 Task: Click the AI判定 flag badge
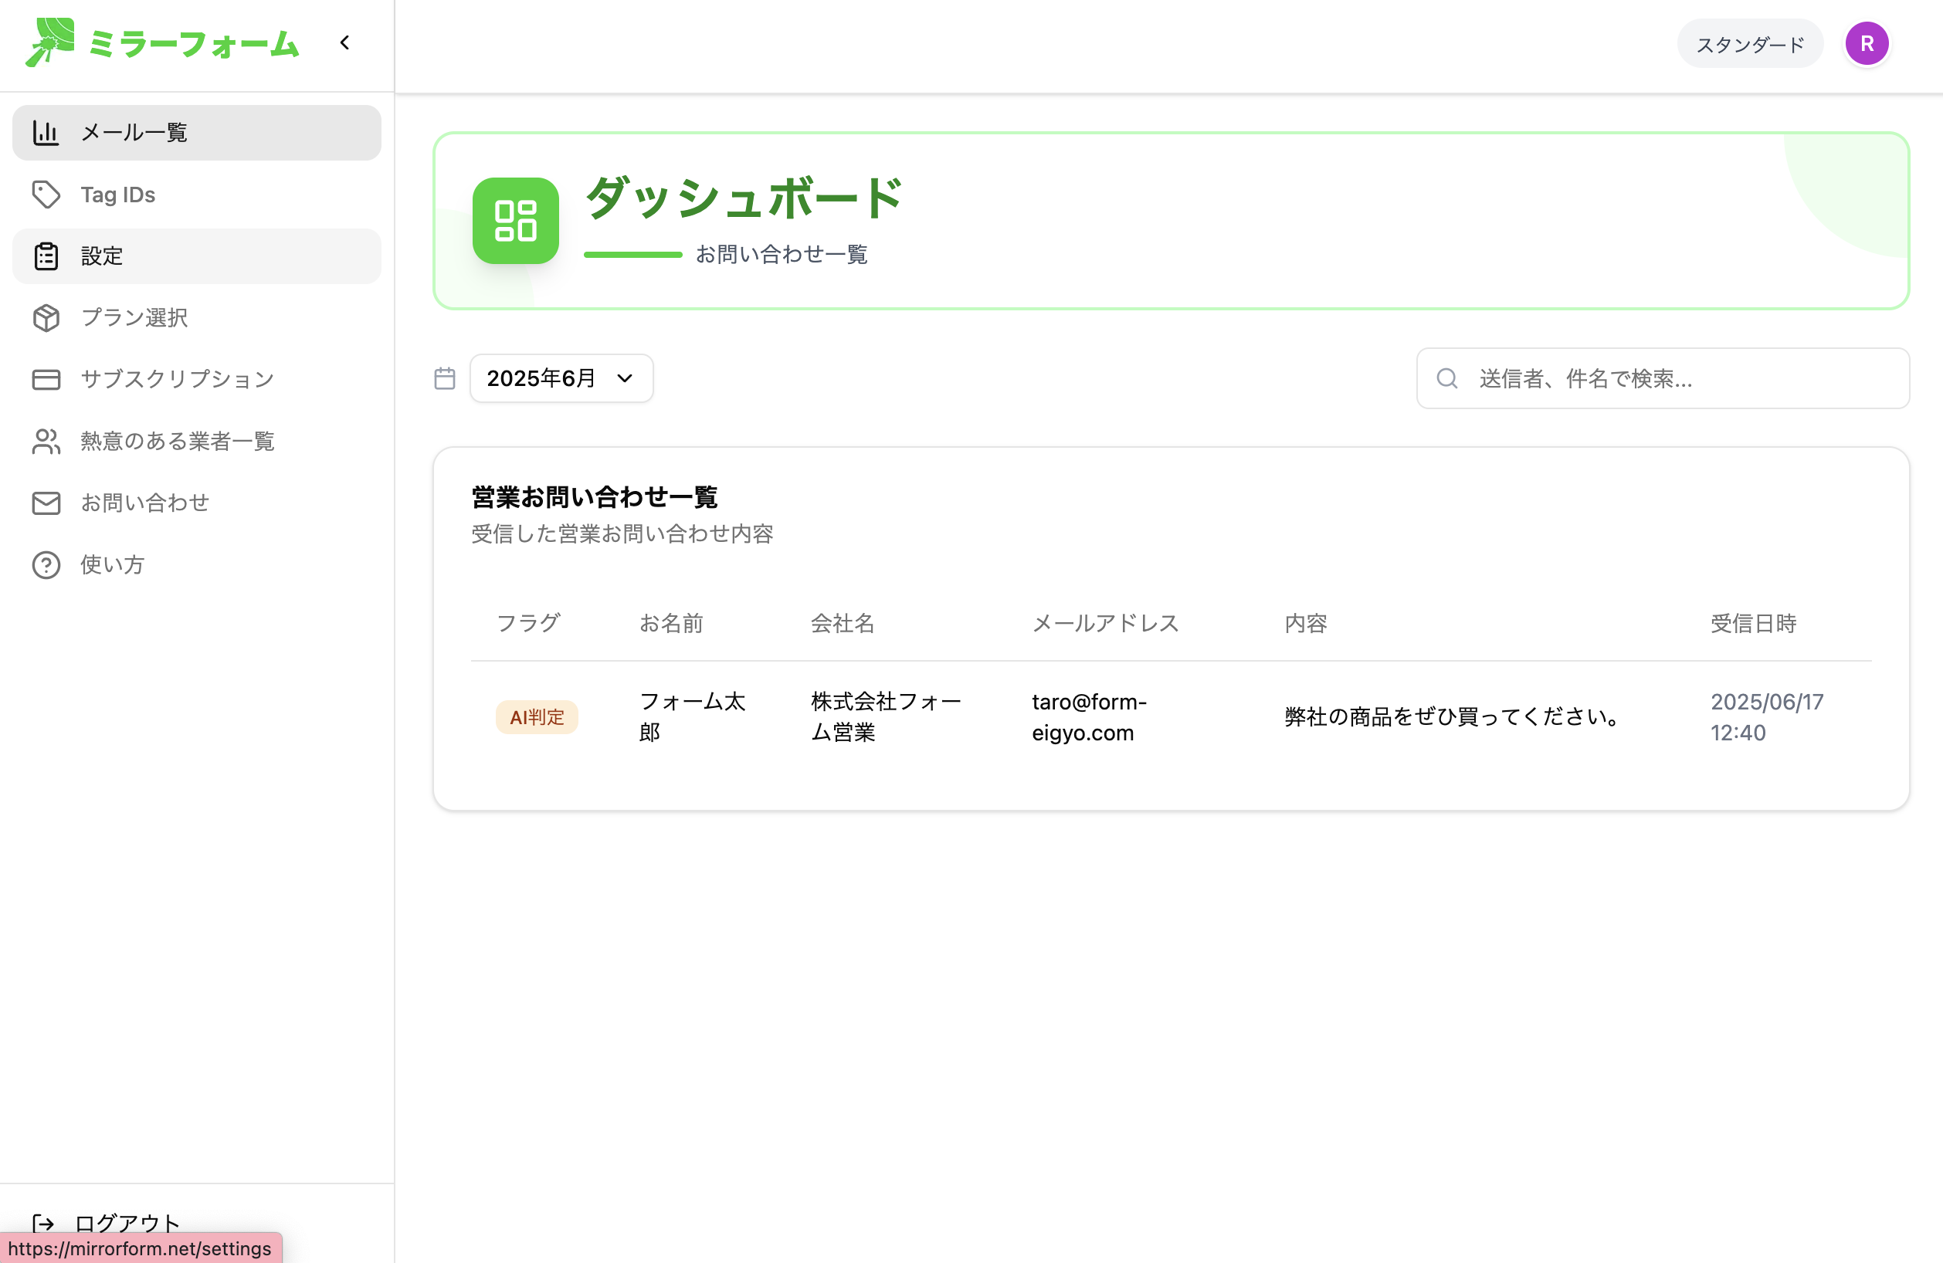pyautogui.click(x=537, y=716)
